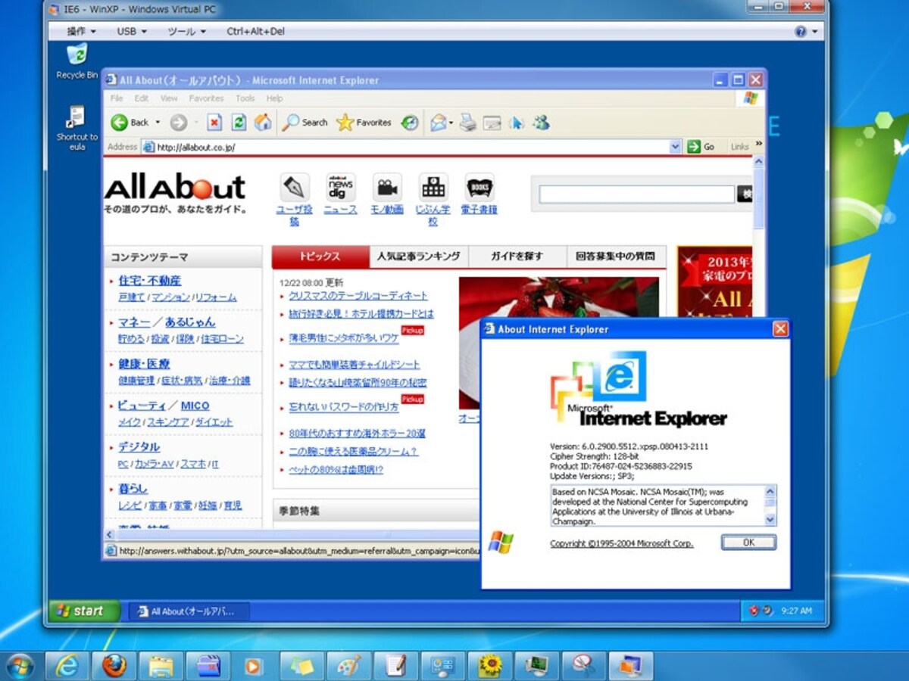
Task: Switch to 回答募集中の質問 tab
Action: [617, 257]
